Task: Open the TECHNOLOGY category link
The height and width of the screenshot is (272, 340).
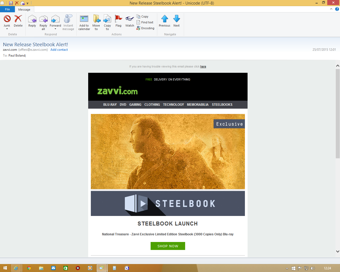Action: coord(173,105)
